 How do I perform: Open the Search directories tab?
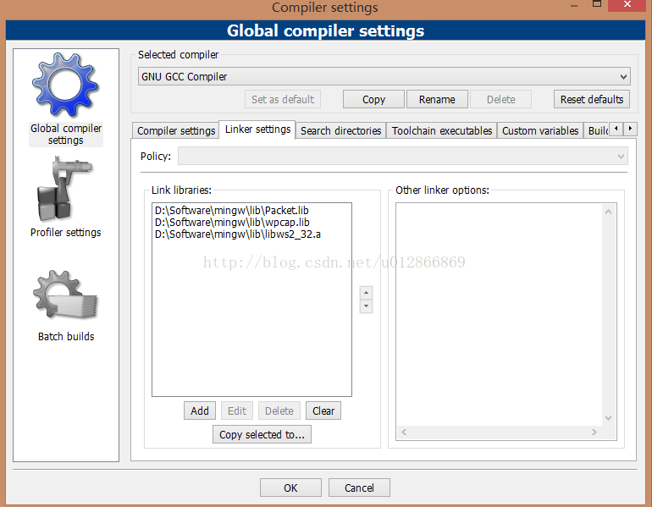point(340,130)
